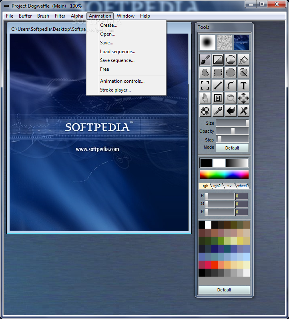289x319 pixels.
Task: Click the crossed-brushes clear icon
Action: [244, 111]
